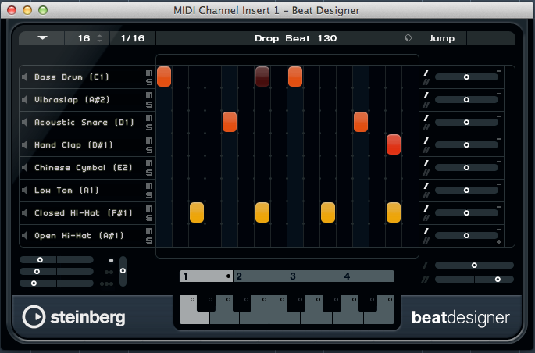This screenshot has height=353, width=535.
Task: Click the Bass Drum (C1) lane name
Action: [x=72, y=77]
